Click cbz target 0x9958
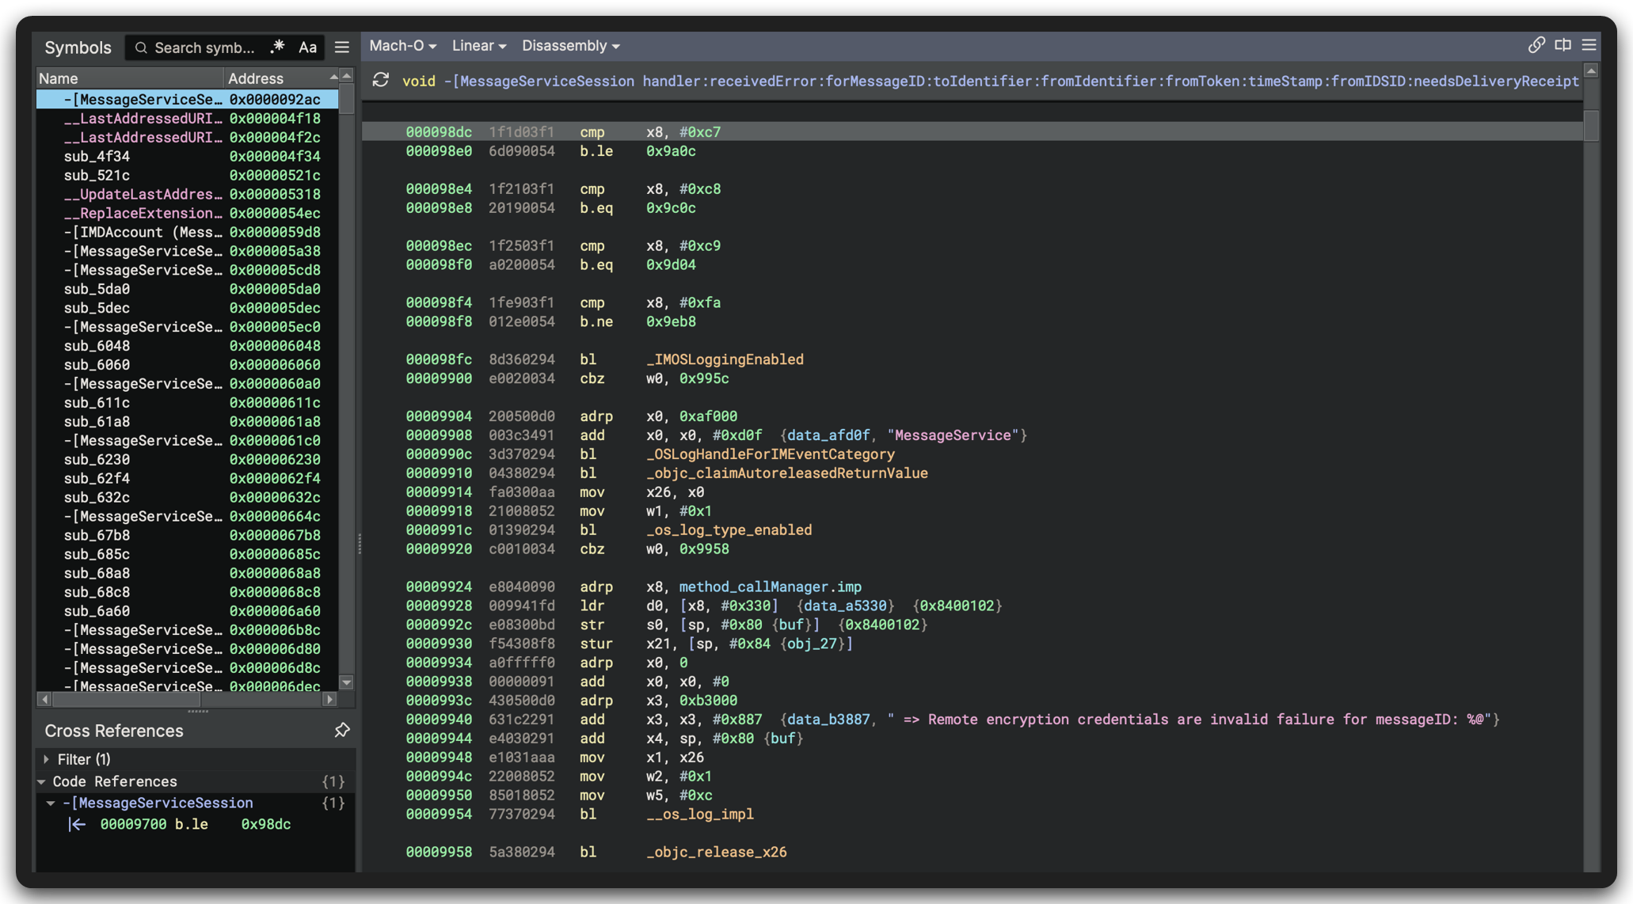 (x=704, y=549)
